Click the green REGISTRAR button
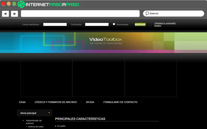 [x=140, y=24]
